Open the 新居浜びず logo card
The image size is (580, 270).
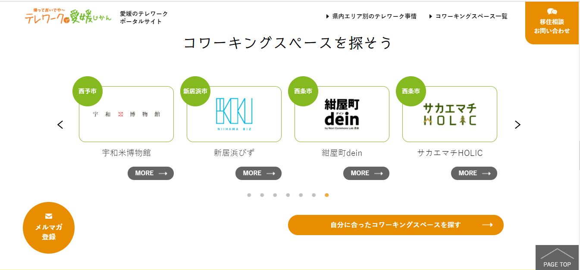point(234,114)
